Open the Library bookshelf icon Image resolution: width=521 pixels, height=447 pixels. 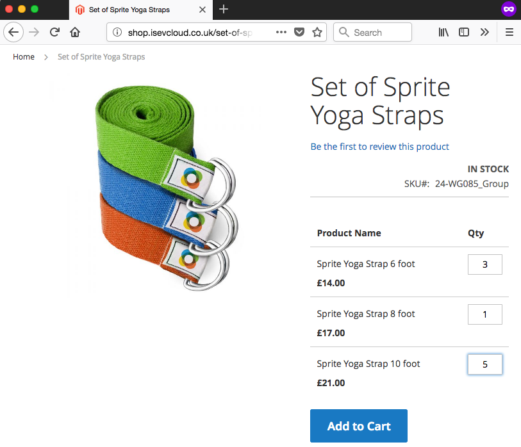443,32
